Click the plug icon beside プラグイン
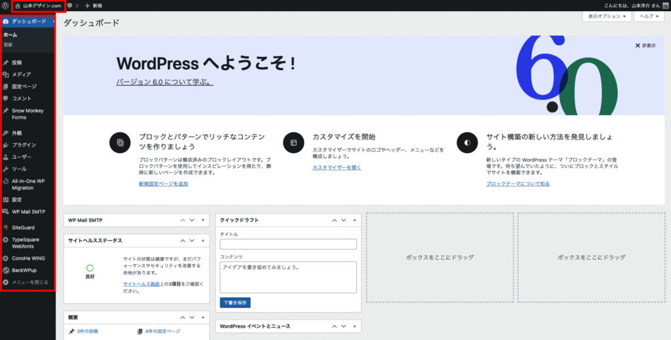This screenshot has height=340, width=671. (5, 144)
